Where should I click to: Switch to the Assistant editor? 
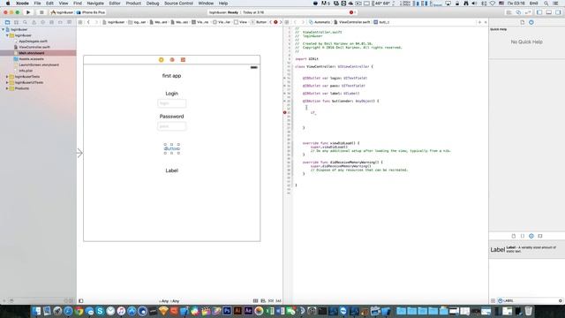[x=518, y=12]
